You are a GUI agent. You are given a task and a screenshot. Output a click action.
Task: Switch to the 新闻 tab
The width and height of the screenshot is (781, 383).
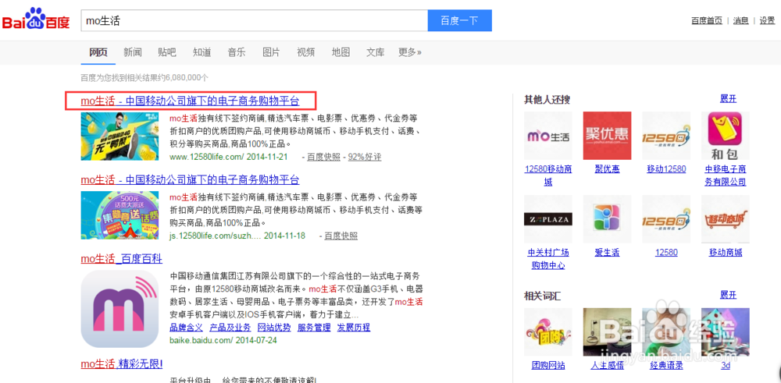tap(133, 52)
